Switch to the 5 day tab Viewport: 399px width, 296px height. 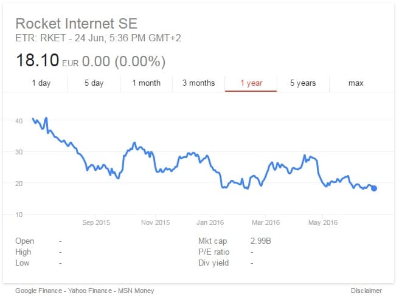(x=94, y=83)
